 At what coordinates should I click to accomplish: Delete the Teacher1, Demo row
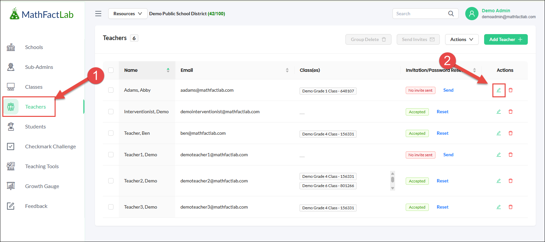point(511,155)
